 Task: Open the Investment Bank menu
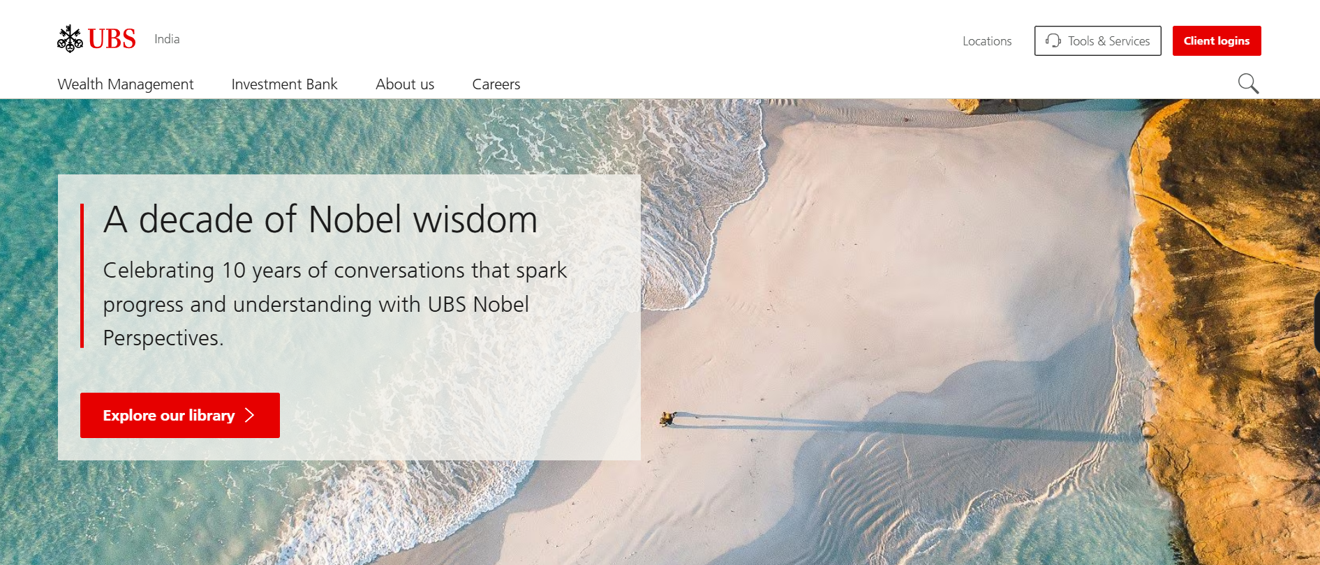(284, 84)
